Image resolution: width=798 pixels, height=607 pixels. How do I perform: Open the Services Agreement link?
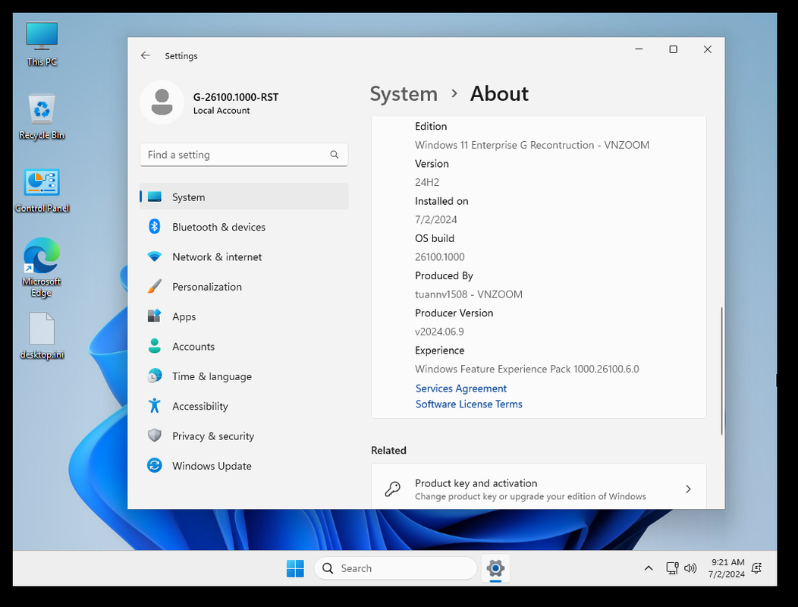(x=461, y=388)
